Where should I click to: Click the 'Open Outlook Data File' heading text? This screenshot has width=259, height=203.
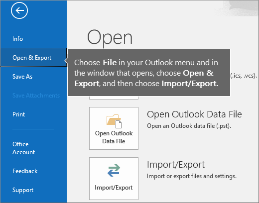click(194, 114)
